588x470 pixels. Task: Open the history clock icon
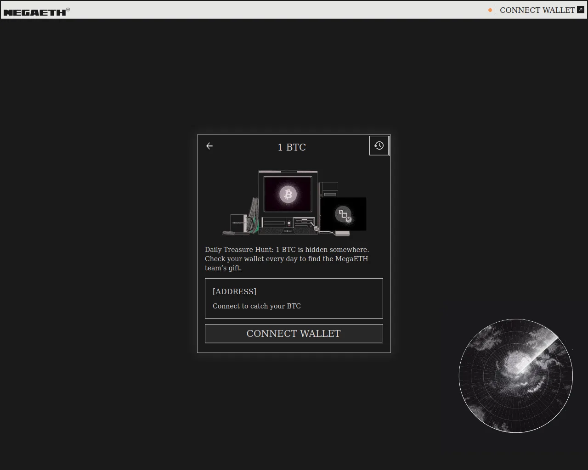(379, 145)
